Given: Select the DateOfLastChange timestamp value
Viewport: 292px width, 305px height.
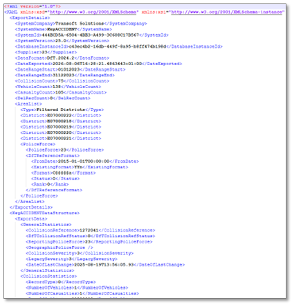Looking at the screenshot, I should pyautogui.click(x=104, y=265).
